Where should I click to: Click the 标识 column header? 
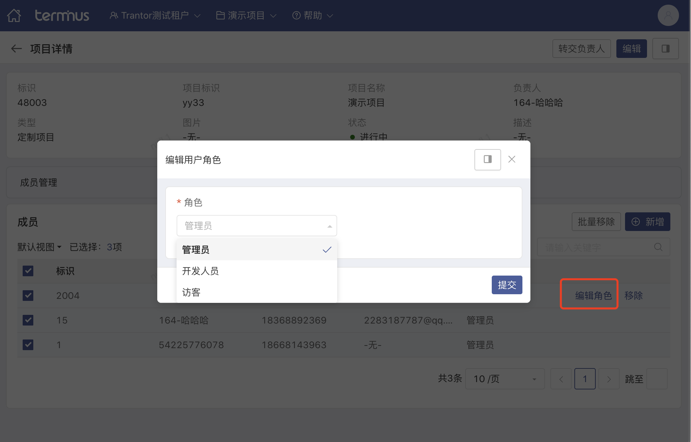click(65, 271)
